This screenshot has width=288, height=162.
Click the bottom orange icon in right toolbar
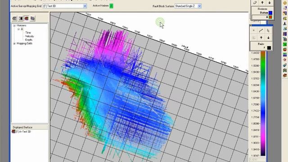point(285,75)
